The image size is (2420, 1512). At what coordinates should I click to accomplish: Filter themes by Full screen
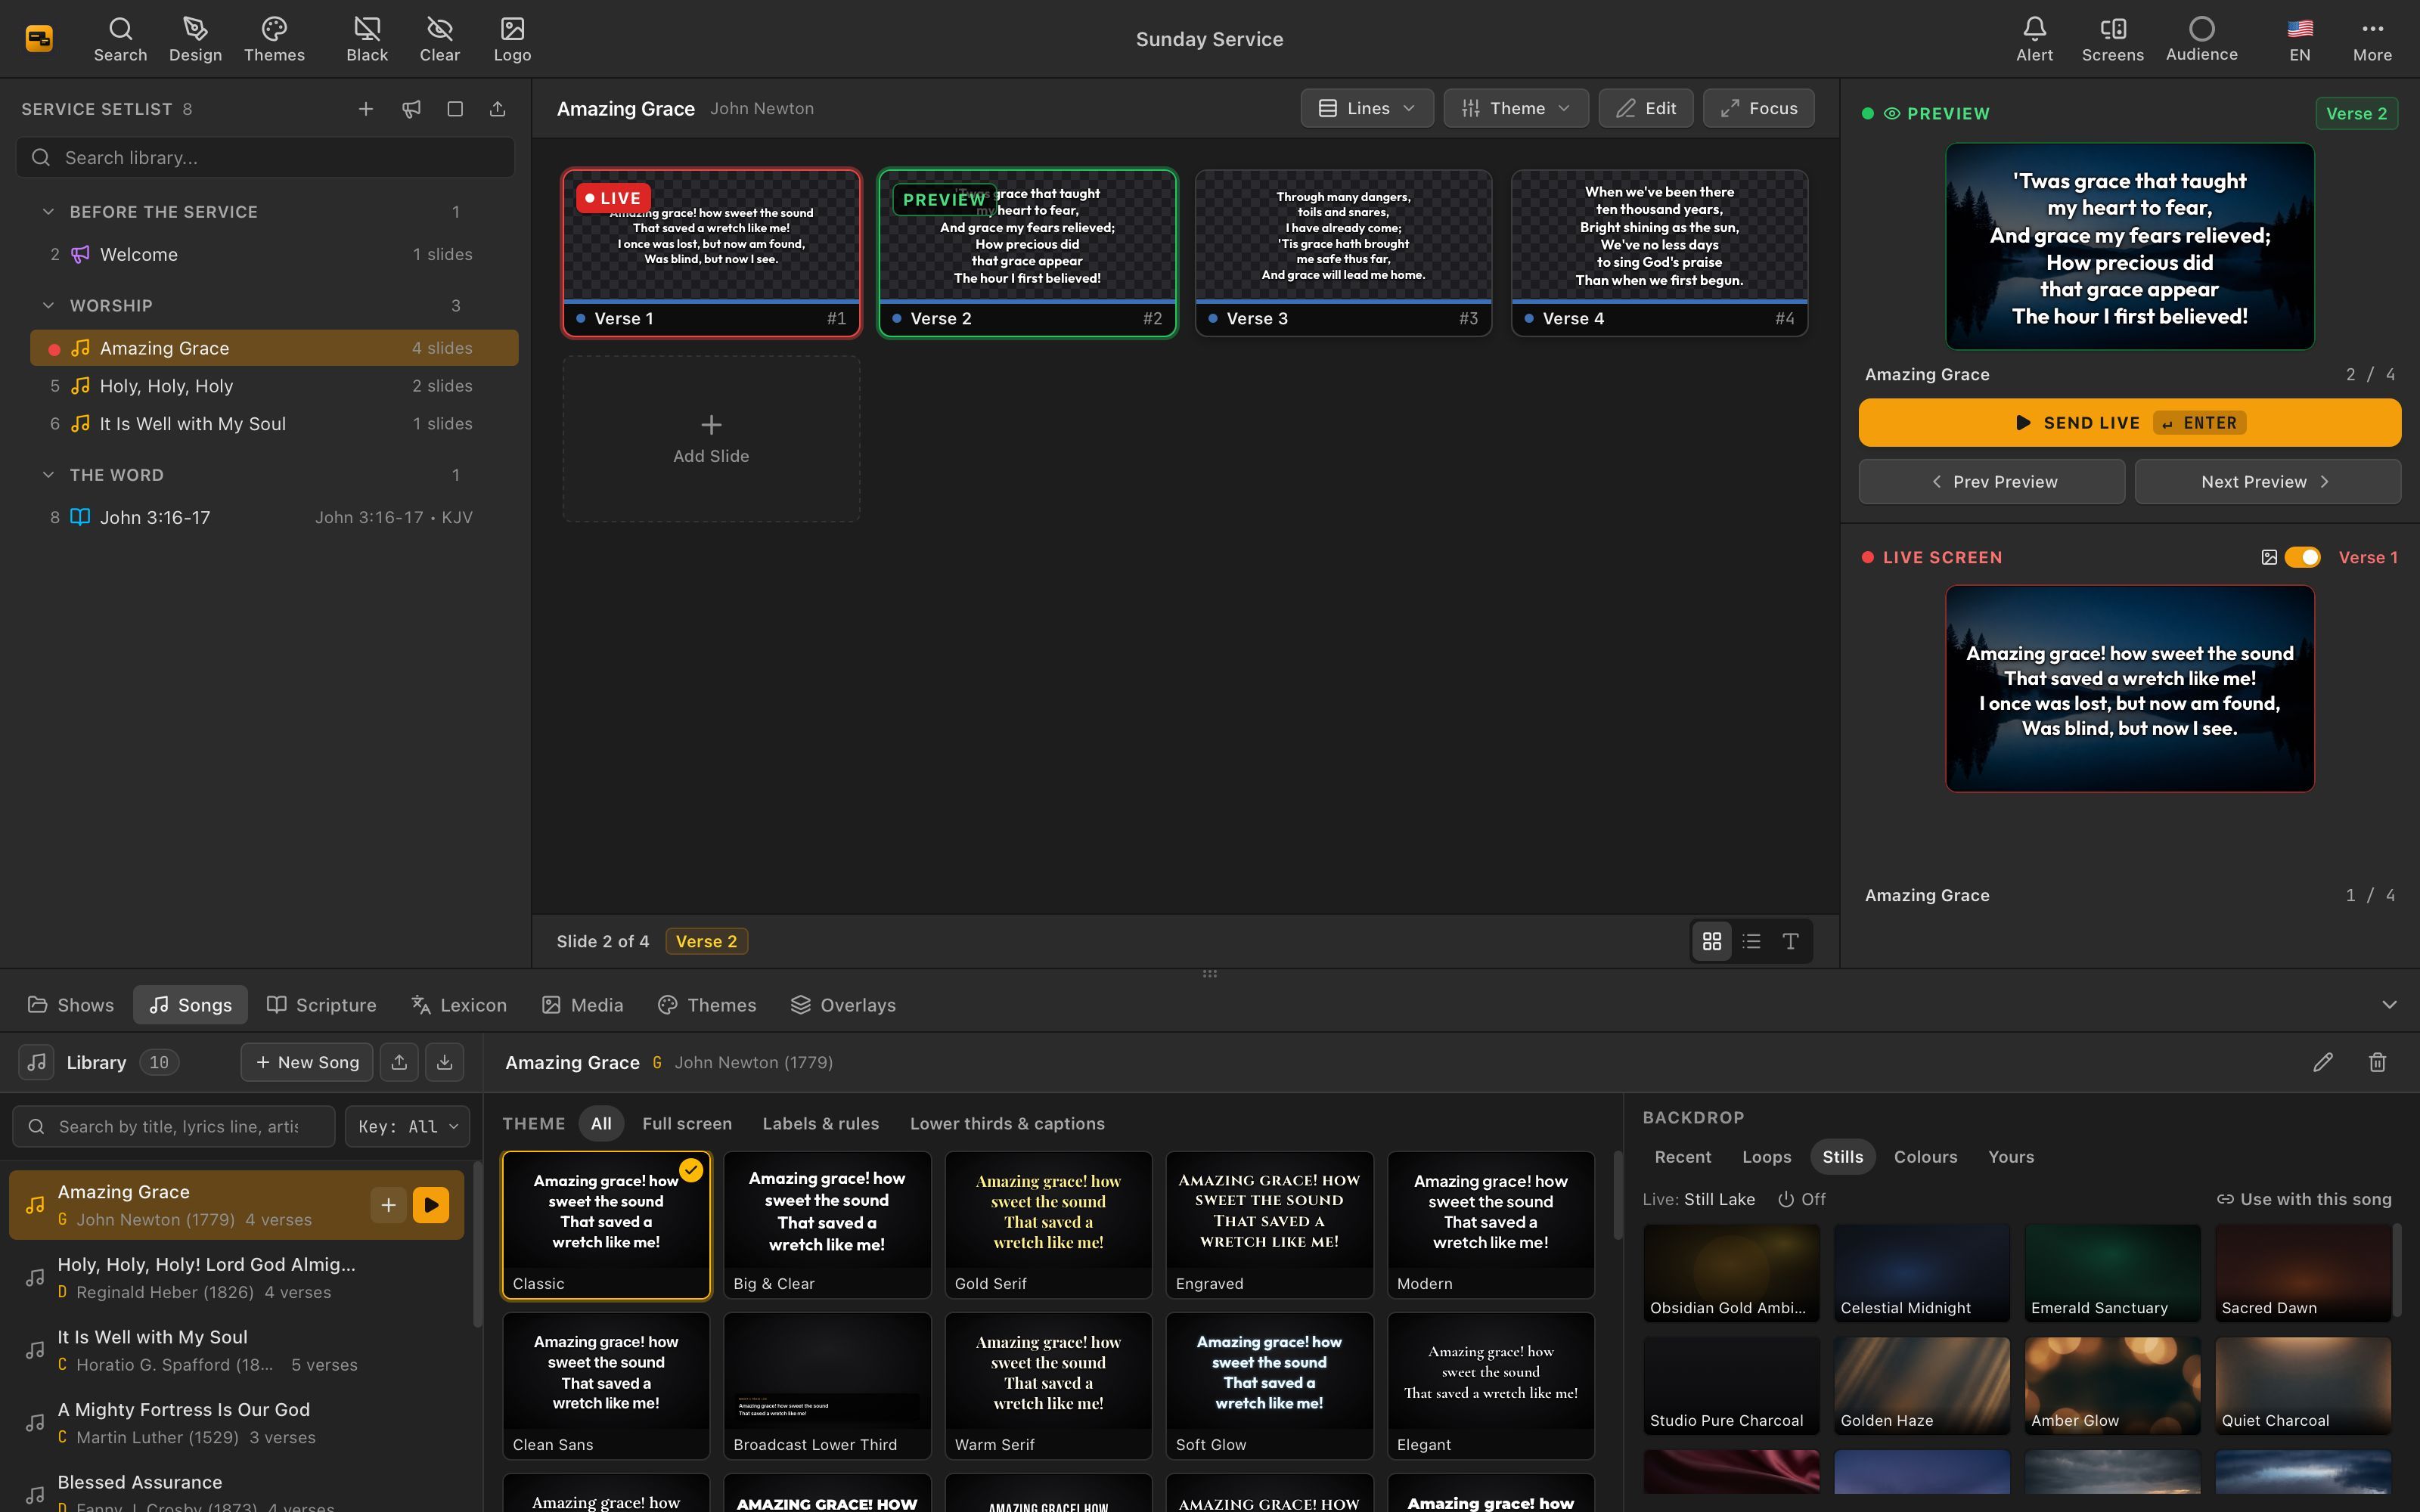(687, 1124)
